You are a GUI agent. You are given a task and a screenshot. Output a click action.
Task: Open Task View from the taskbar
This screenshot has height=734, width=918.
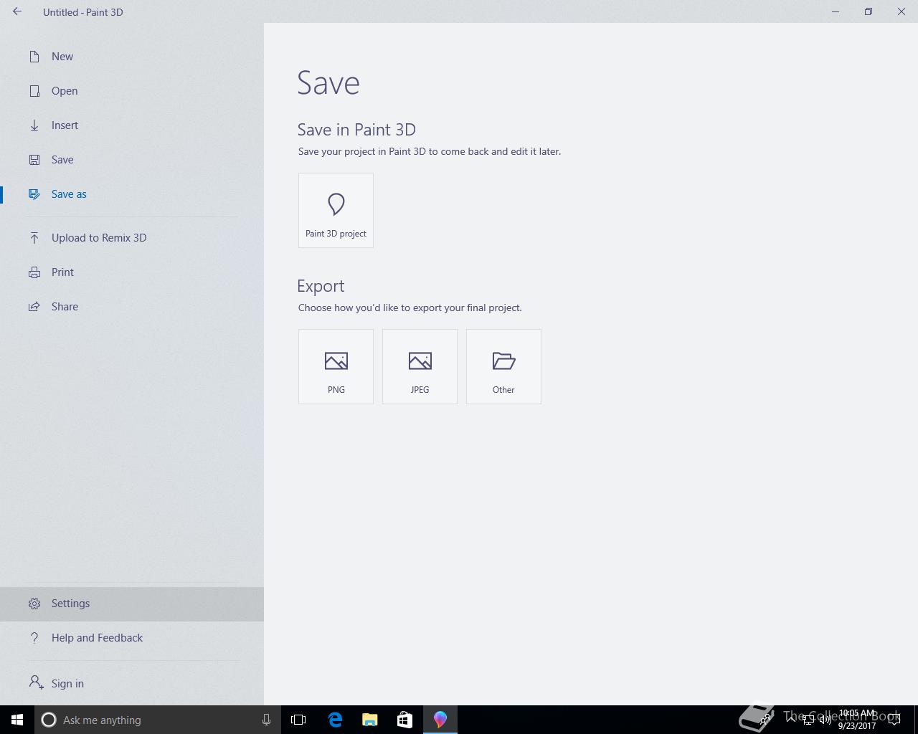tap(298, 720)
